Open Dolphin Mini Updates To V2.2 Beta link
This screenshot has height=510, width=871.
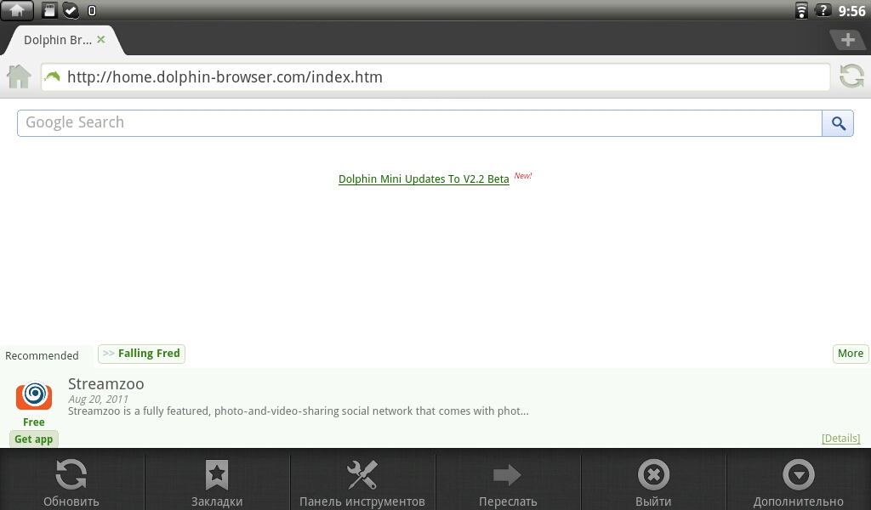(424, 179)
